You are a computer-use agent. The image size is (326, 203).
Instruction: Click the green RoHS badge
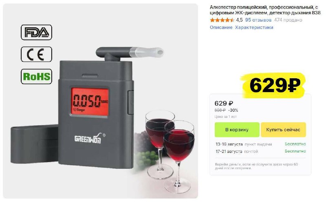36,76
